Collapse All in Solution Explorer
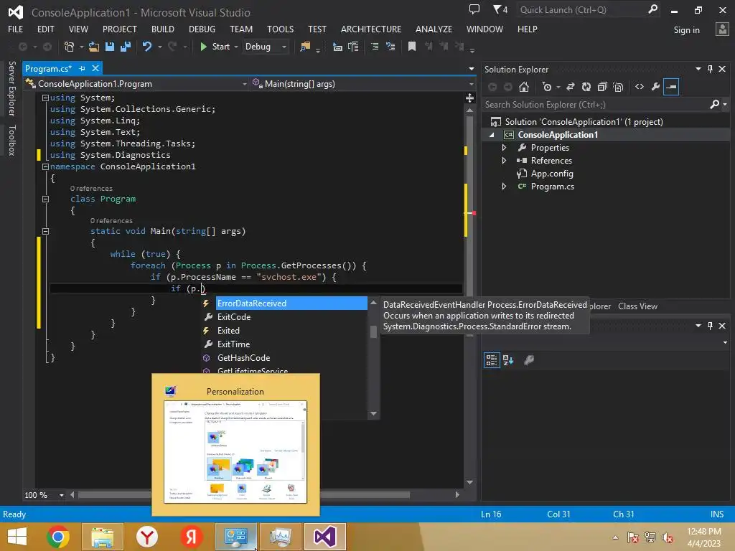735x551 pixels. (602, 87)
